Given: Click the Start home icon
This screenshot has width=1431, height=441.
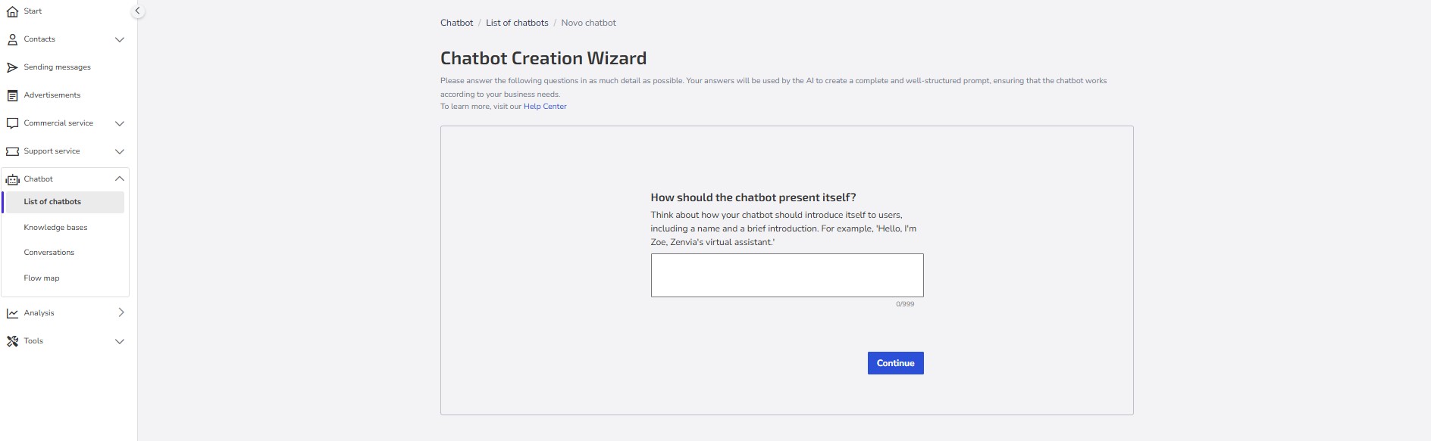Looking at the screenshot, I should click(12, 11).
